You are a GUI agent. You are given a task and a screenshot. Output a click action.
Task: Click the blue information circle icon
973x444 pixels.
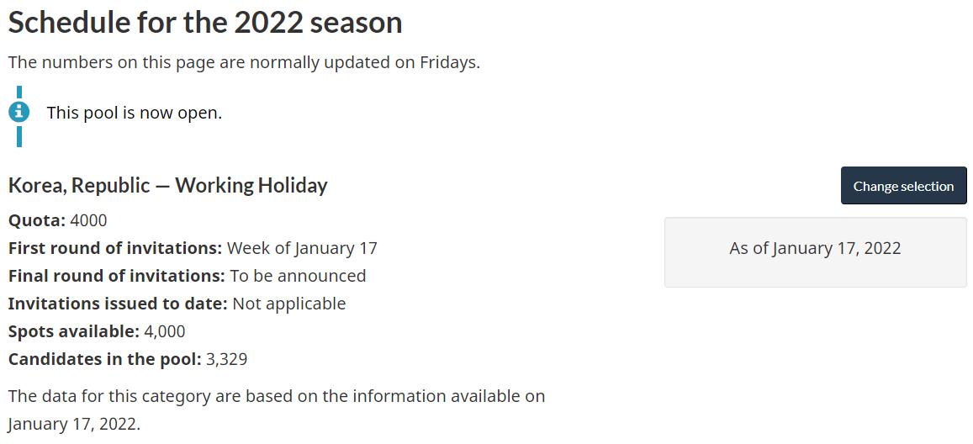(19, 112)
